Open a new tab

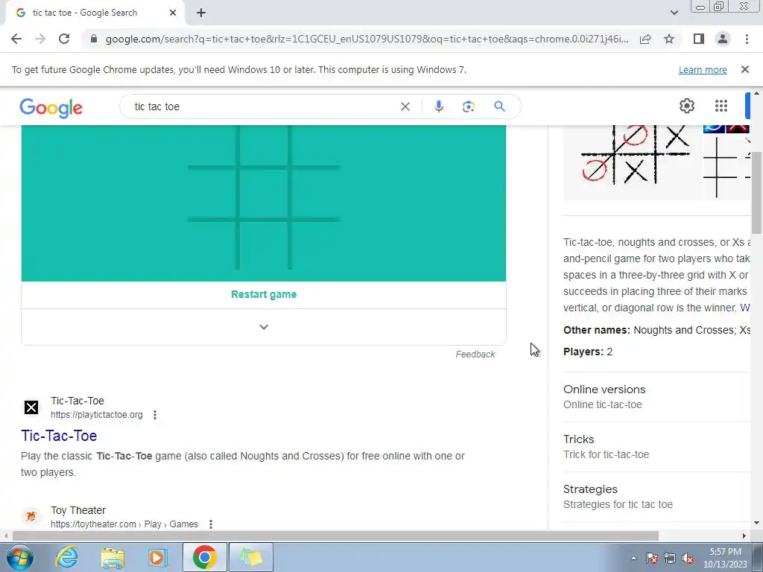pyautogui.click(x=201, y=13)
